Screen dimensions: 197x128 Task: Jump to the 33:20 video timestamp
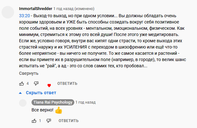[24, 16]
